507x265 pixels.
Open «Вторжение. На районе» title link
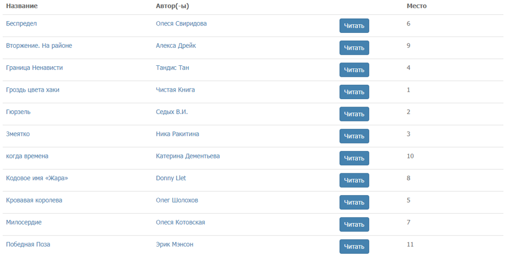point(39,46)
